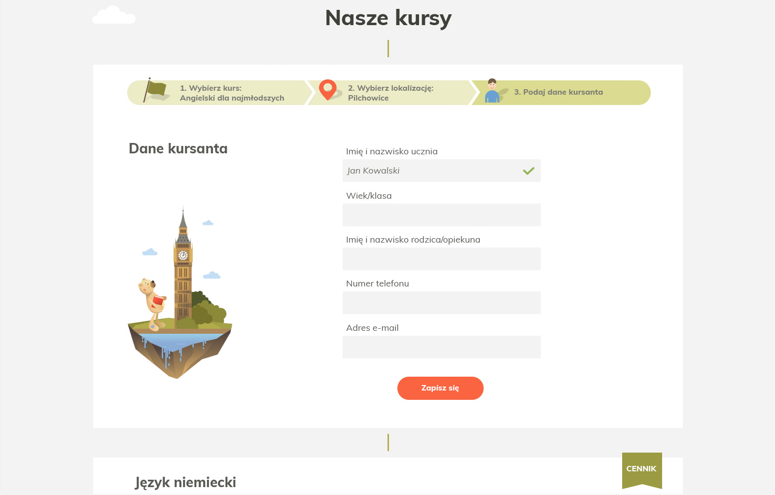Click the white cloud beside Nasze kursy heading
This screenshot has height=495, width=775.
114,15
